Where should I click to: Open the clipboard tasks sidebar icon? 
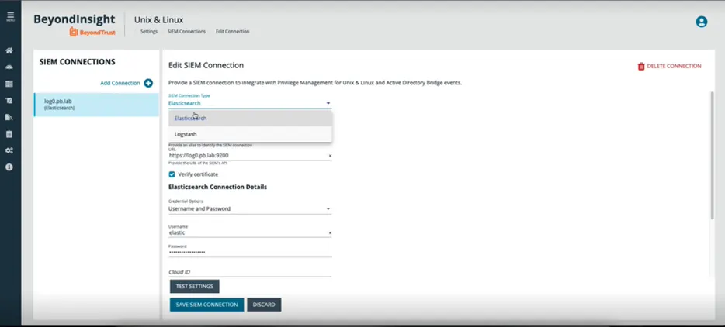click(x=9, y=134)
